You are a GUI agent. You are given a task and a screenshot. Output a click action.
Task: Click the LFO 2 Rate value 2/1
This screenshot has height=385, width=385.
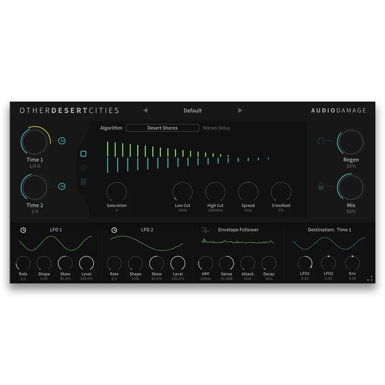[x=114, y=279]
